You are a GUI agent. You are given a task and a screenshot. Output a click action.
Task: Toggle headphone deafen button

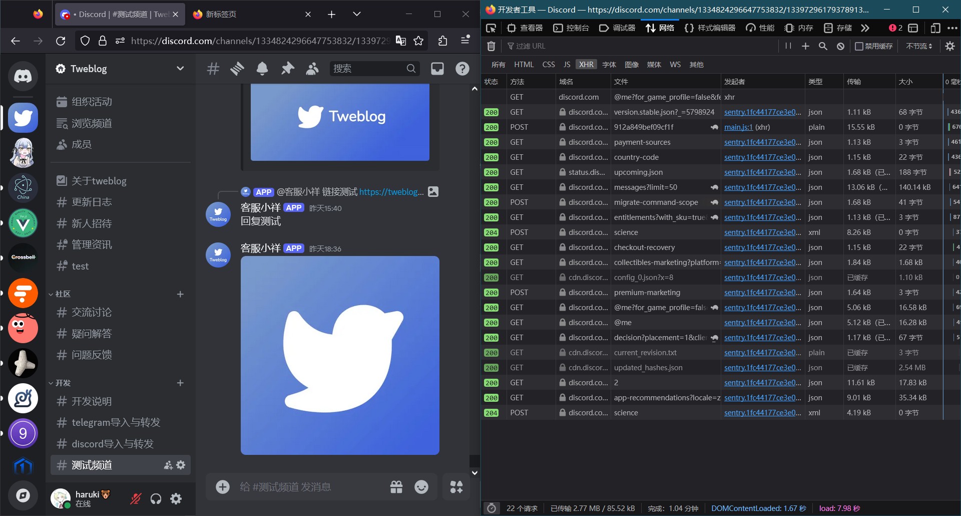point(156,498)
